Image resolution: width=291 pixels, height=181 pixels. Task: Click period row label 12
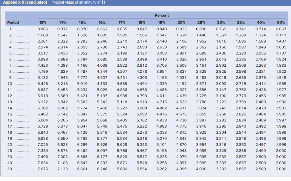10,96
